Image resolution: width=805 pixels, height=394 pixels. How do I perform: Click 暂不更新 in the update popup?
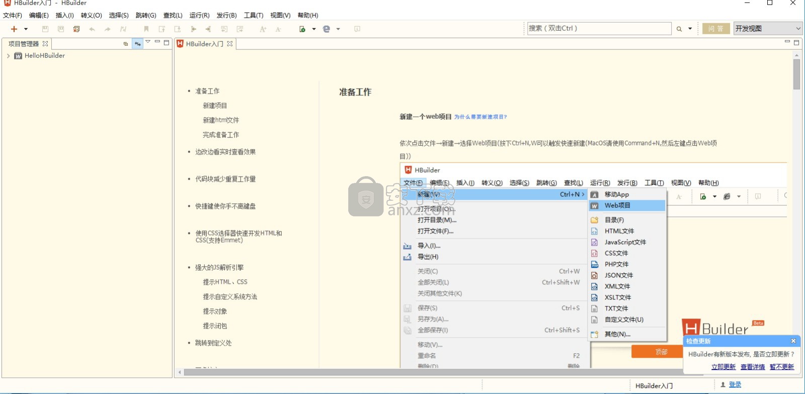pyautogui.click(x=782, y=367)
